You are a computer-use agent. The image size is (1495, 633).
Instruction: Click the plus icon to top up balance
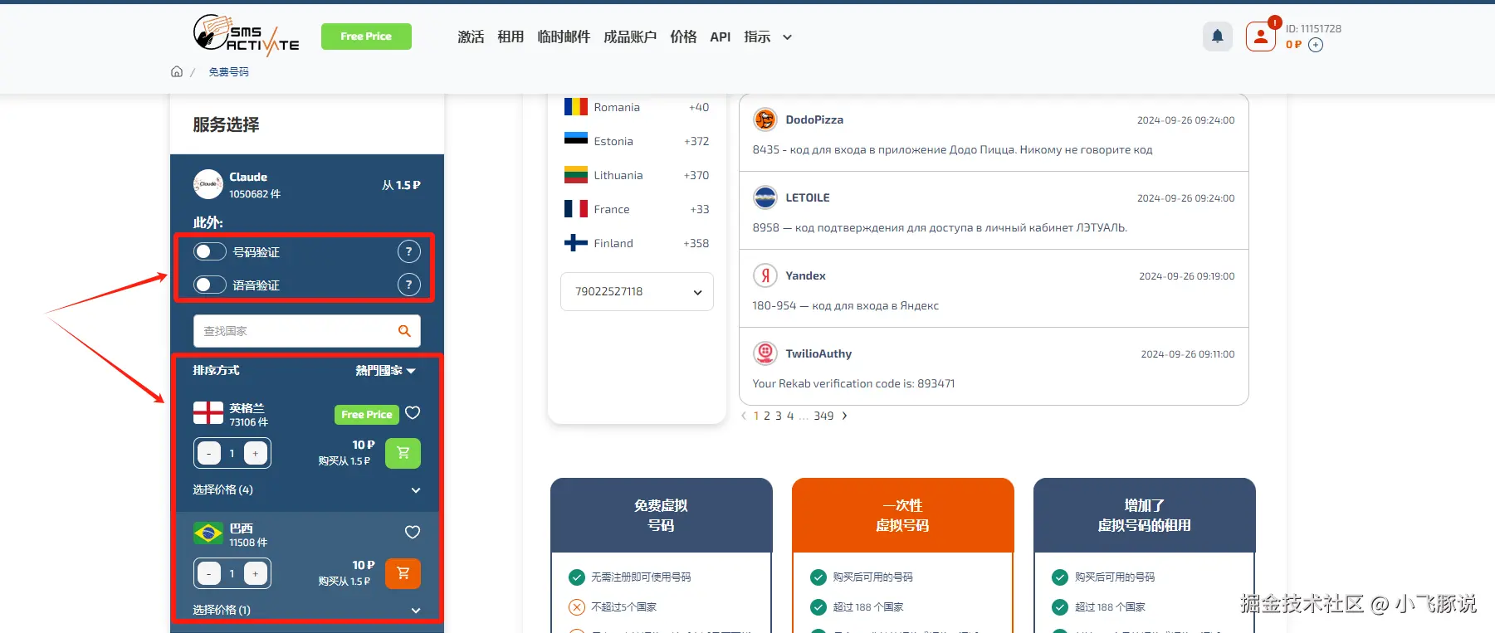coord(1316,45)
